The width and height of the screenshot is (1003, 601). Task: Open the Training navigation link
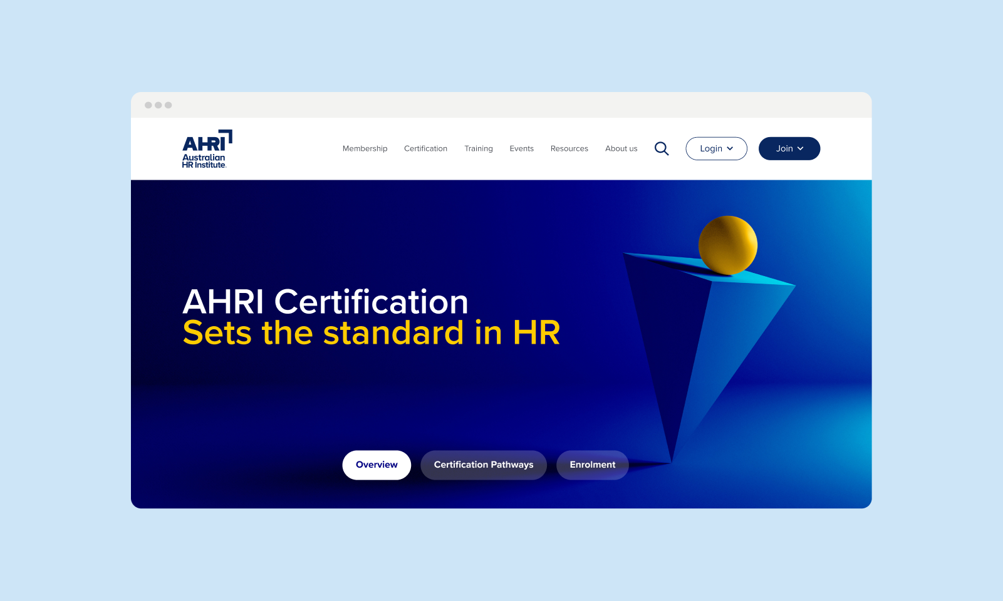click(x=478, y=148)
